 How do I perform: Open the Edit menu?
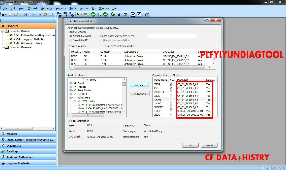pos(13,8)
